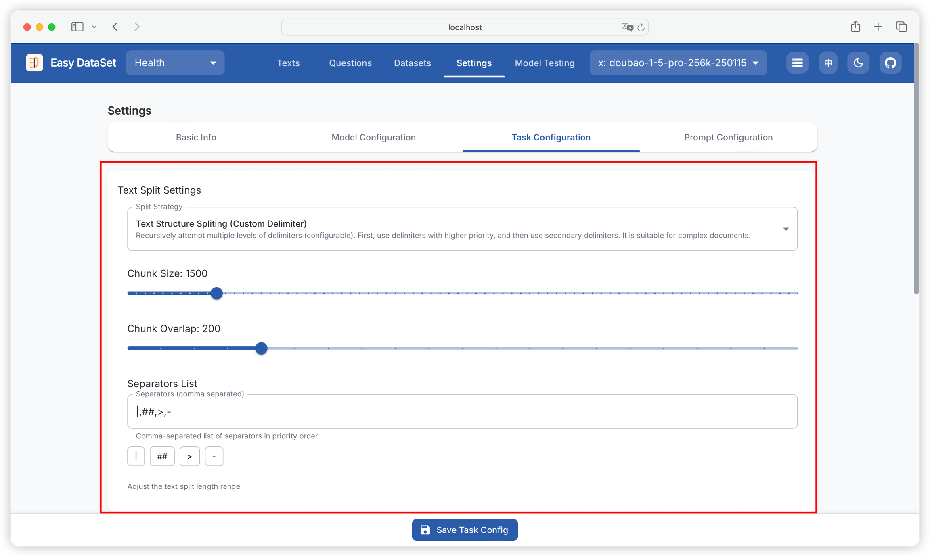Expand the doubao model selector dropdown
The image size is (930, 557).
tap(678, 63)
